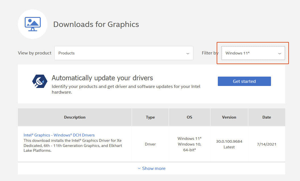Image resolution: width=300 pixels, height=181 pixels.
Task: Click the OS column header
Action: tap(189, 117)
